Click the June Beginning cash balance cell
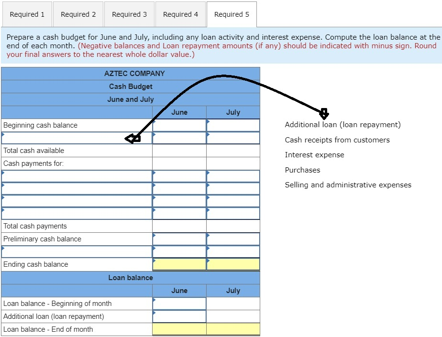Screen dimensions: 442x337 (x=179, y=125)
